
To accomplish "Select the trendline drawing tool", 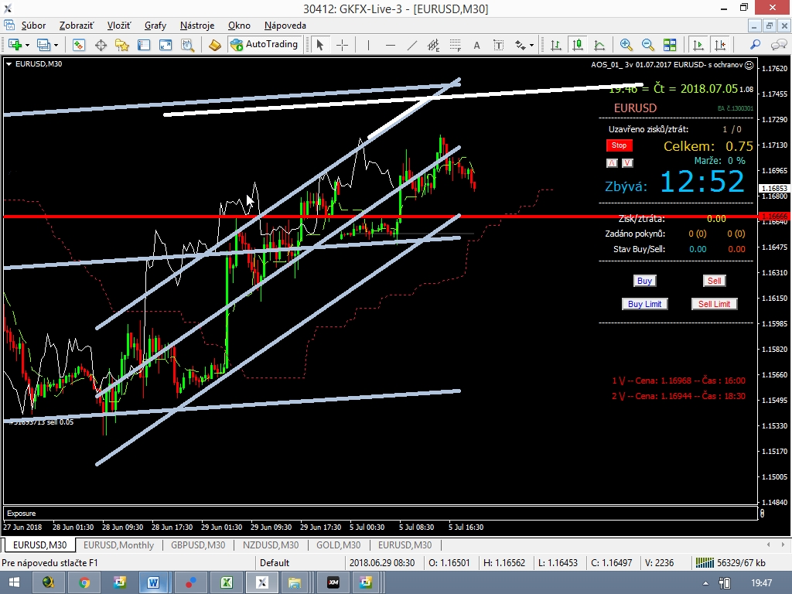I will click(412, 45).
